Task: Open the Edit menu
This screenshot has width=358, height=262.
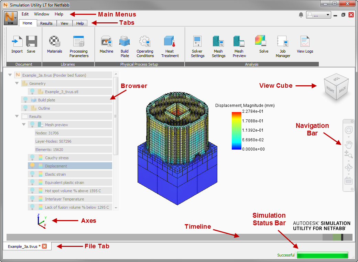Action: click(25, 14)
